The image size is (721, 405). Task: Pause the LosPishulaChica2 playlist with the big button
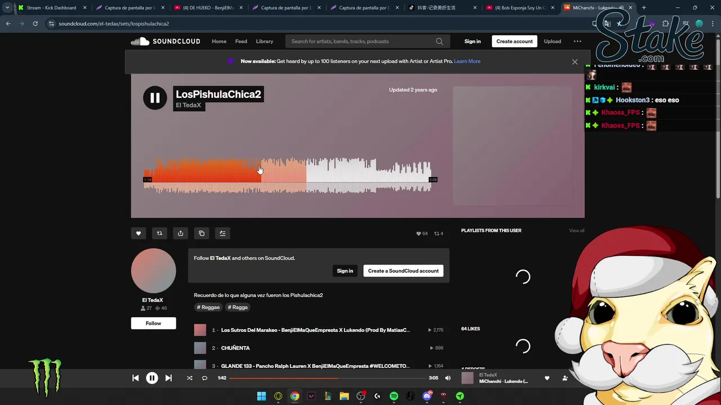pos(155,98)
